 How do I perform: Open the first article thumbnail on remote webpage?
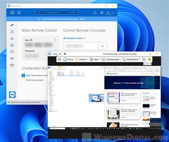(113, 97)
